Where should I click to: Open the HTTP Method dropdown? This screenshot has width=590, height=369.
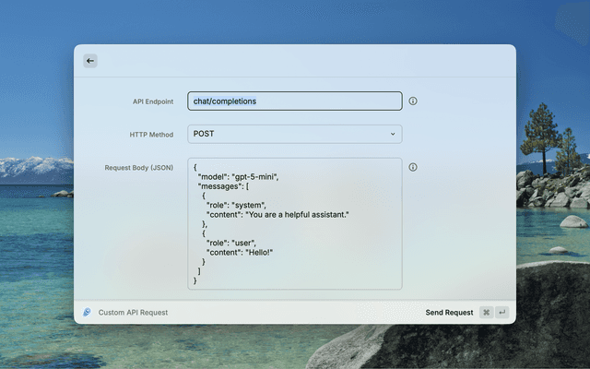point(294,134)
